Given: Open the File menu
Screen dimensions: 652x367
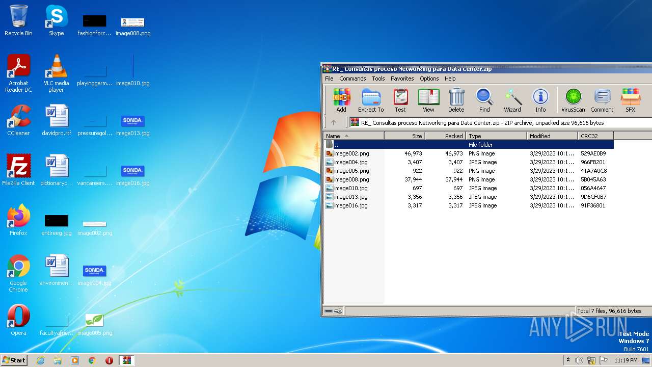Looking at the screenshot, I should tap(329, 78).
